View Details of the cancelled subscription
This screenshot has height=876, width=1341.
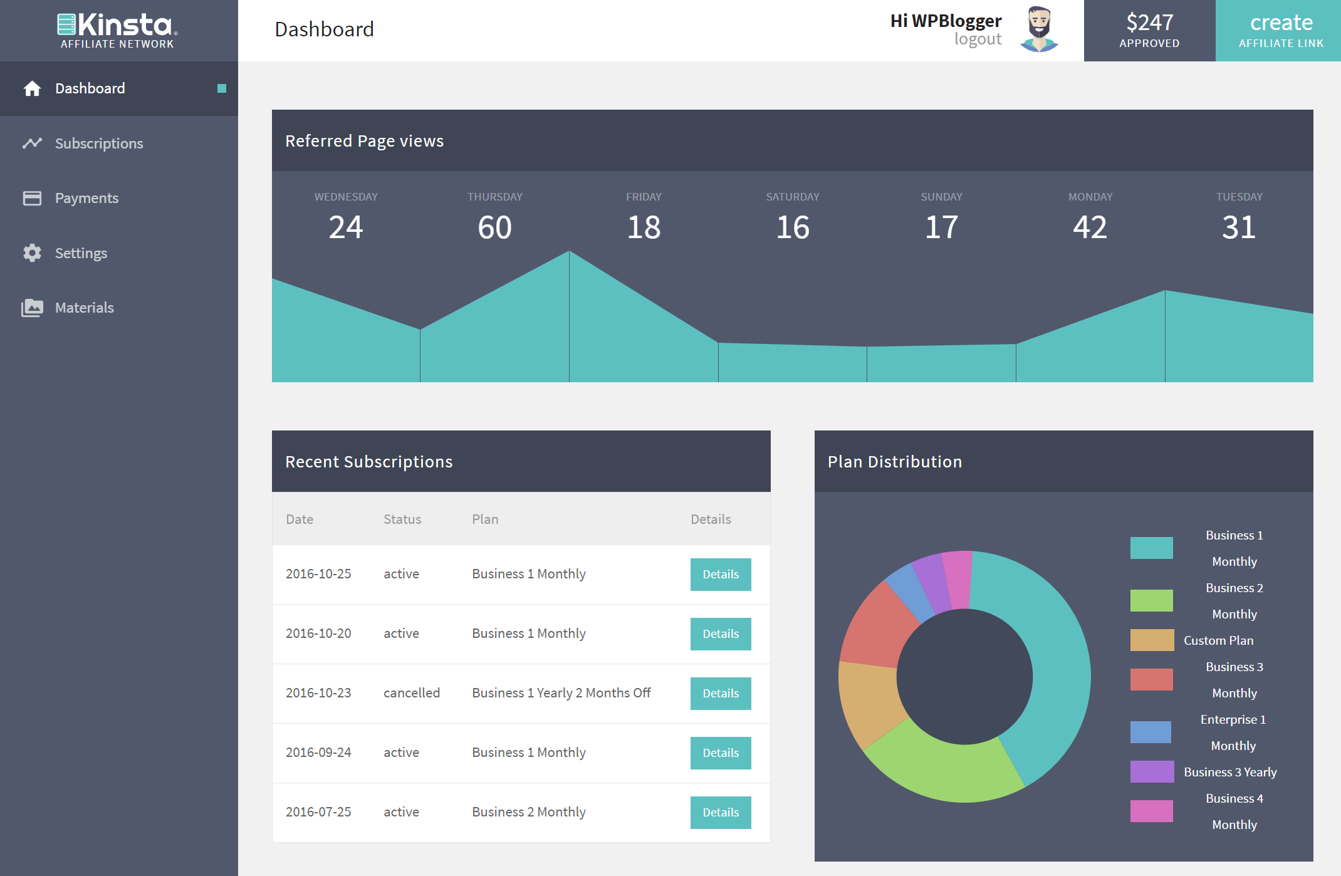pos(720,693)
